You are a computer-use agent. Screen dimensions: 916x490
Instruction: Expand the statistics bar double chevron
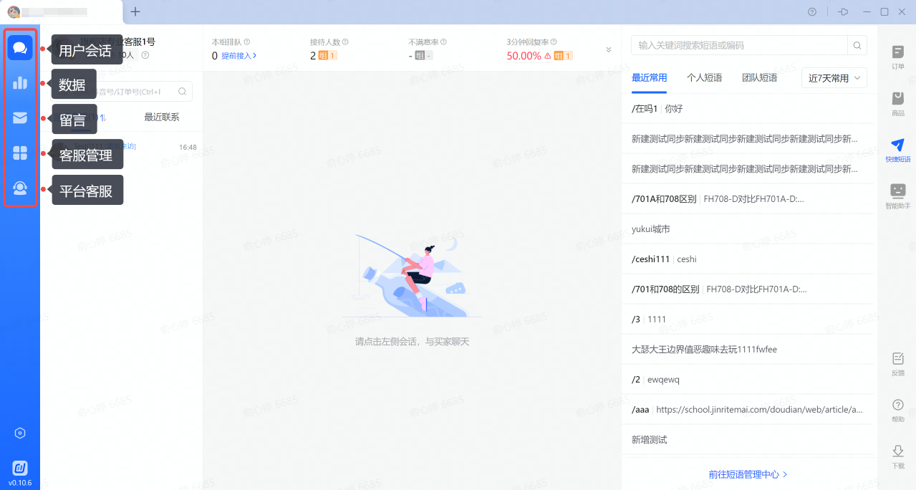tap(609, 50)
